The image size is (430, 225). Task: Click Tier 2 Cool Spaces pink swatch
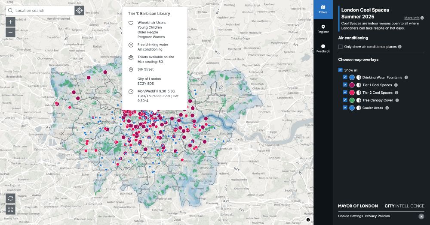352,93
